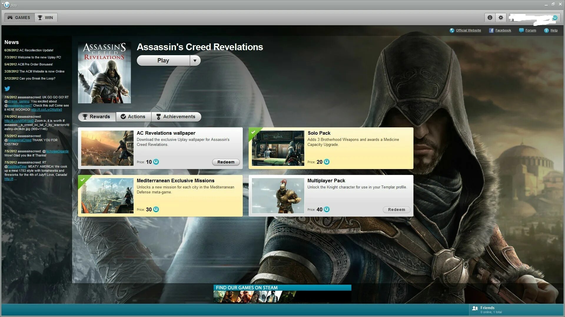
Task: Click the Multiplayer Pack Knight thumbnail
Action: coord(278,196)
